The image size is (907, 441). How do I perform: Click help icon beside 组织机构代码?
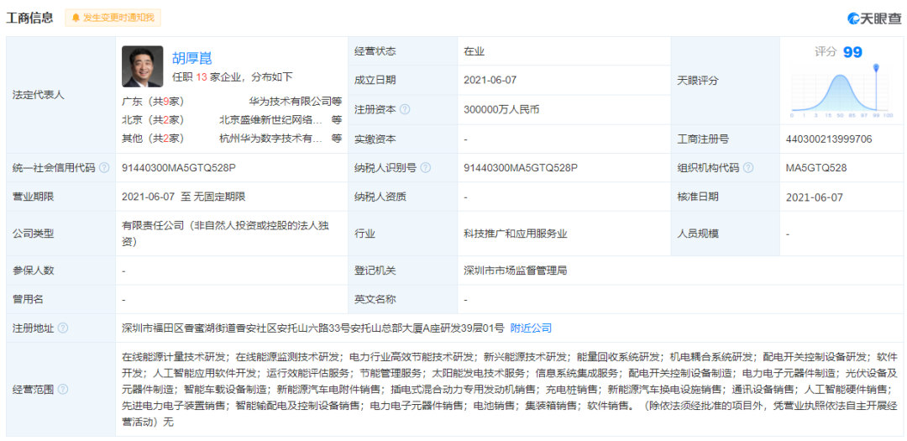(x=748, y=168)
